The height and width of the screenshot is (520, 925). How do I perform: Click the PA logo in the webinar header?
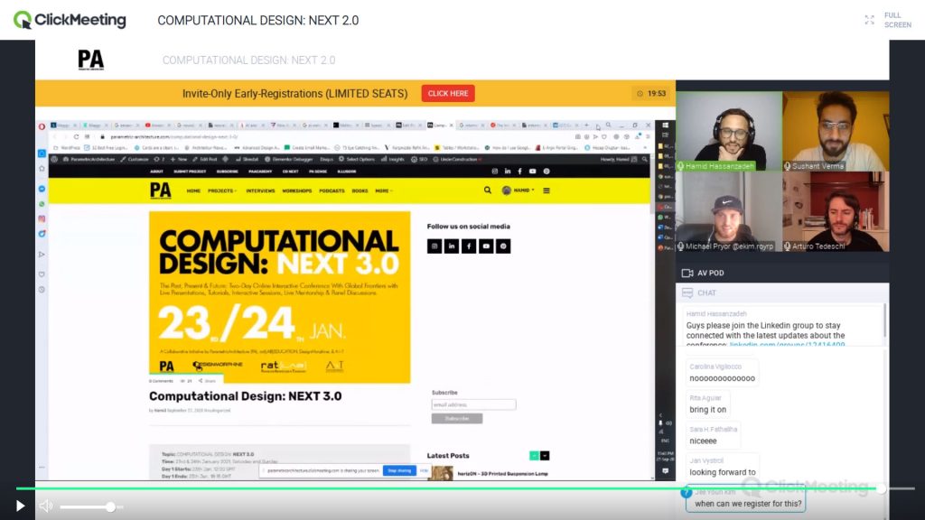[x=91, y=60]
